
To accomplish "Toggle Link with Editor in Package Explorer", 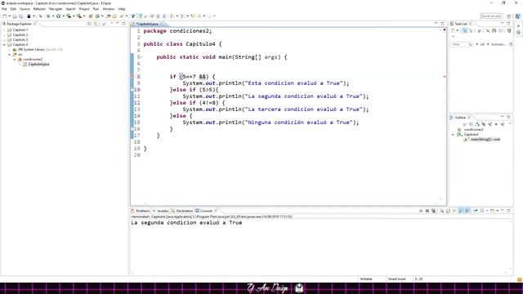I will pos(96,24).
